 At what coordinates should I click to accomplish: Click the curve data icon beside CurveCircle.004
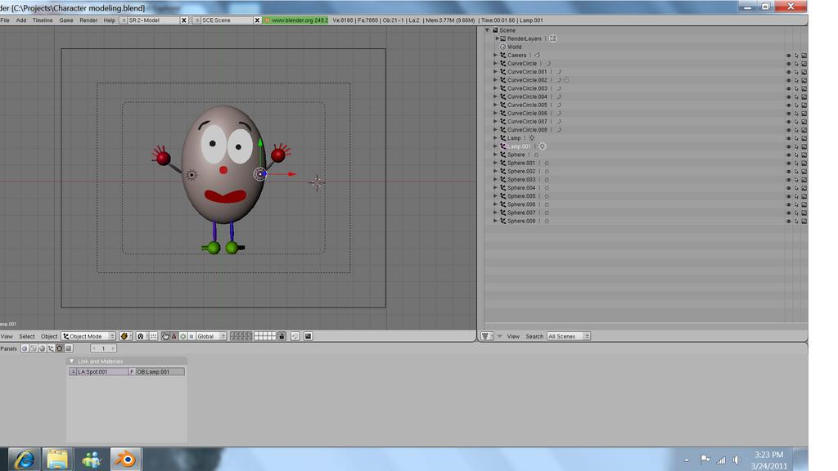[559, 96]
